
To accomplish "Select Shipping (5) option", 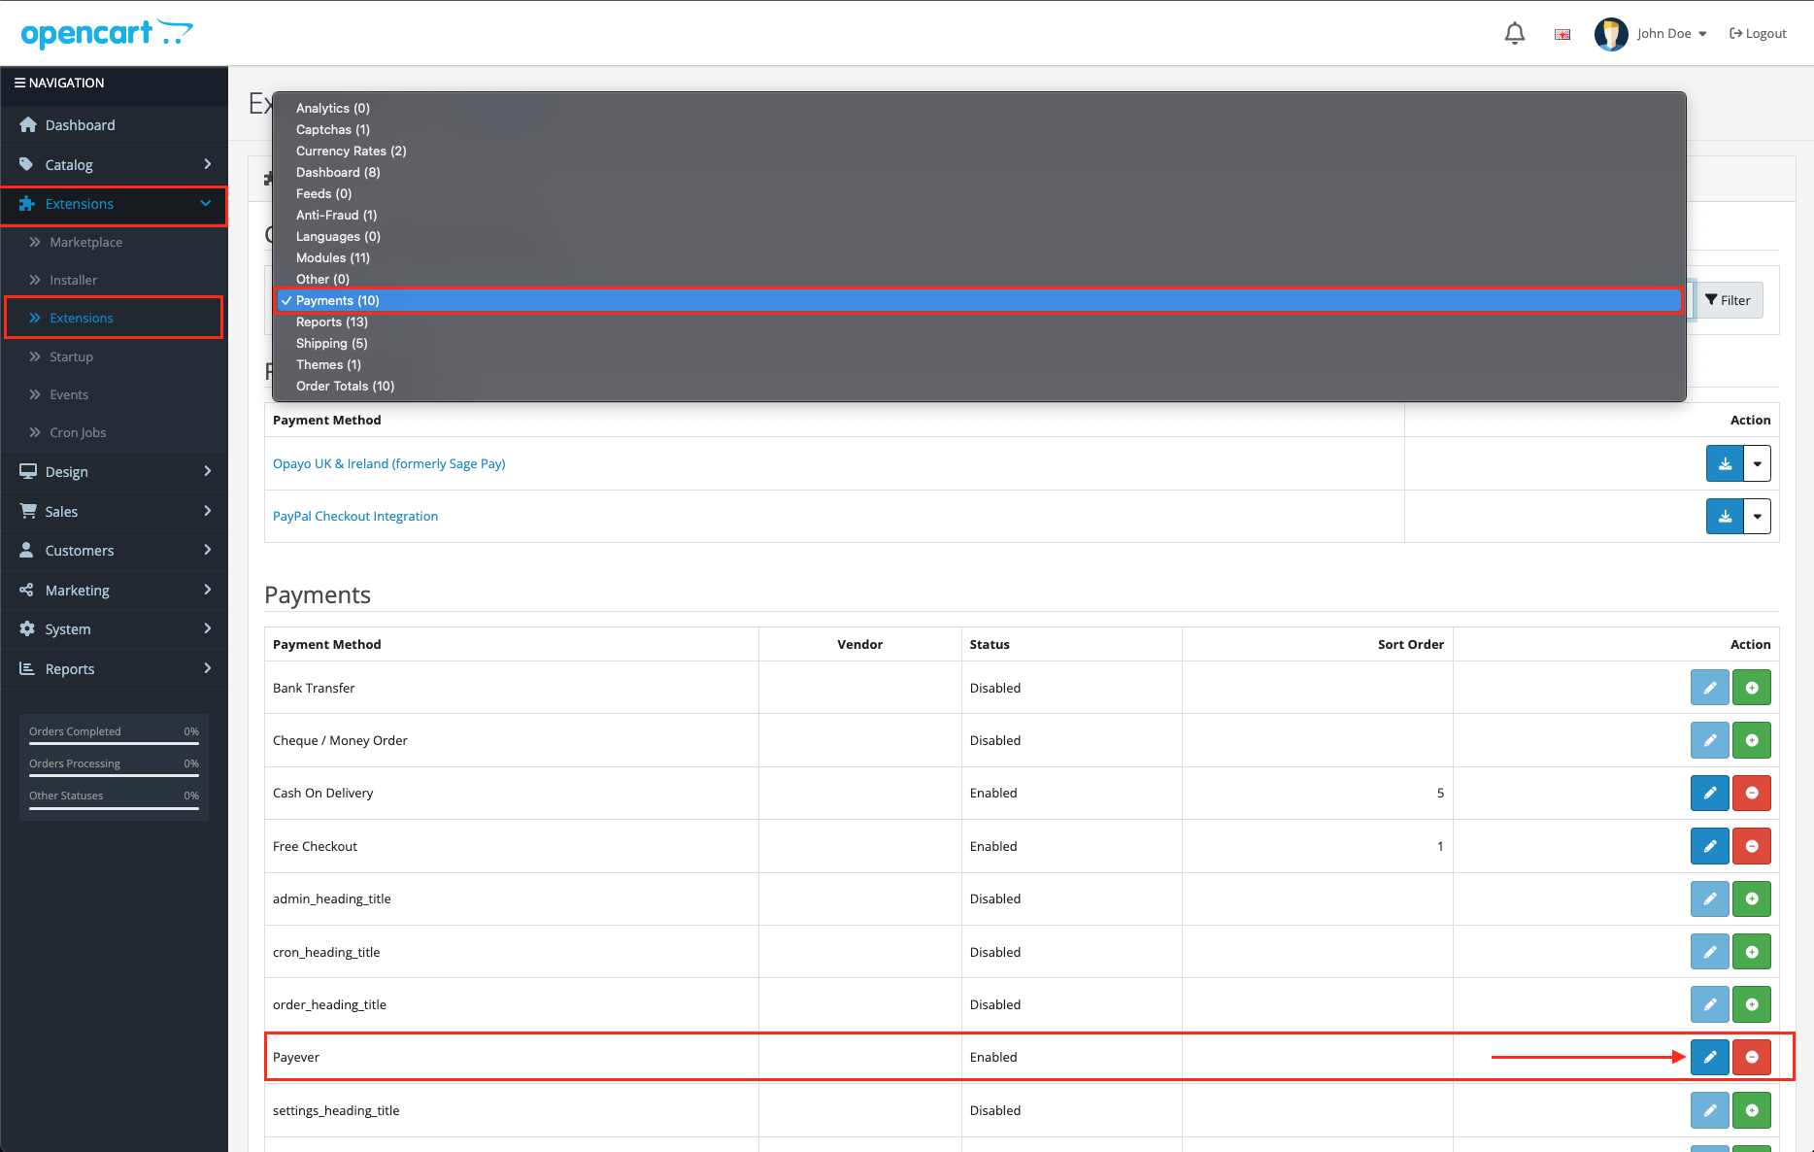I will pyautogui.click(x=979, y=343).
